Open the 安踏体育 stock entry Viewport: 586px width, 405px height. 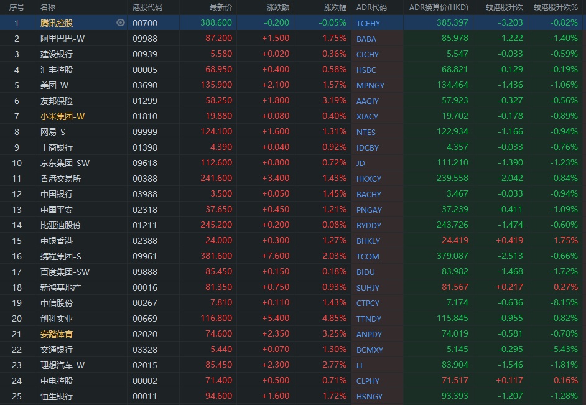(x=56, y=334)
